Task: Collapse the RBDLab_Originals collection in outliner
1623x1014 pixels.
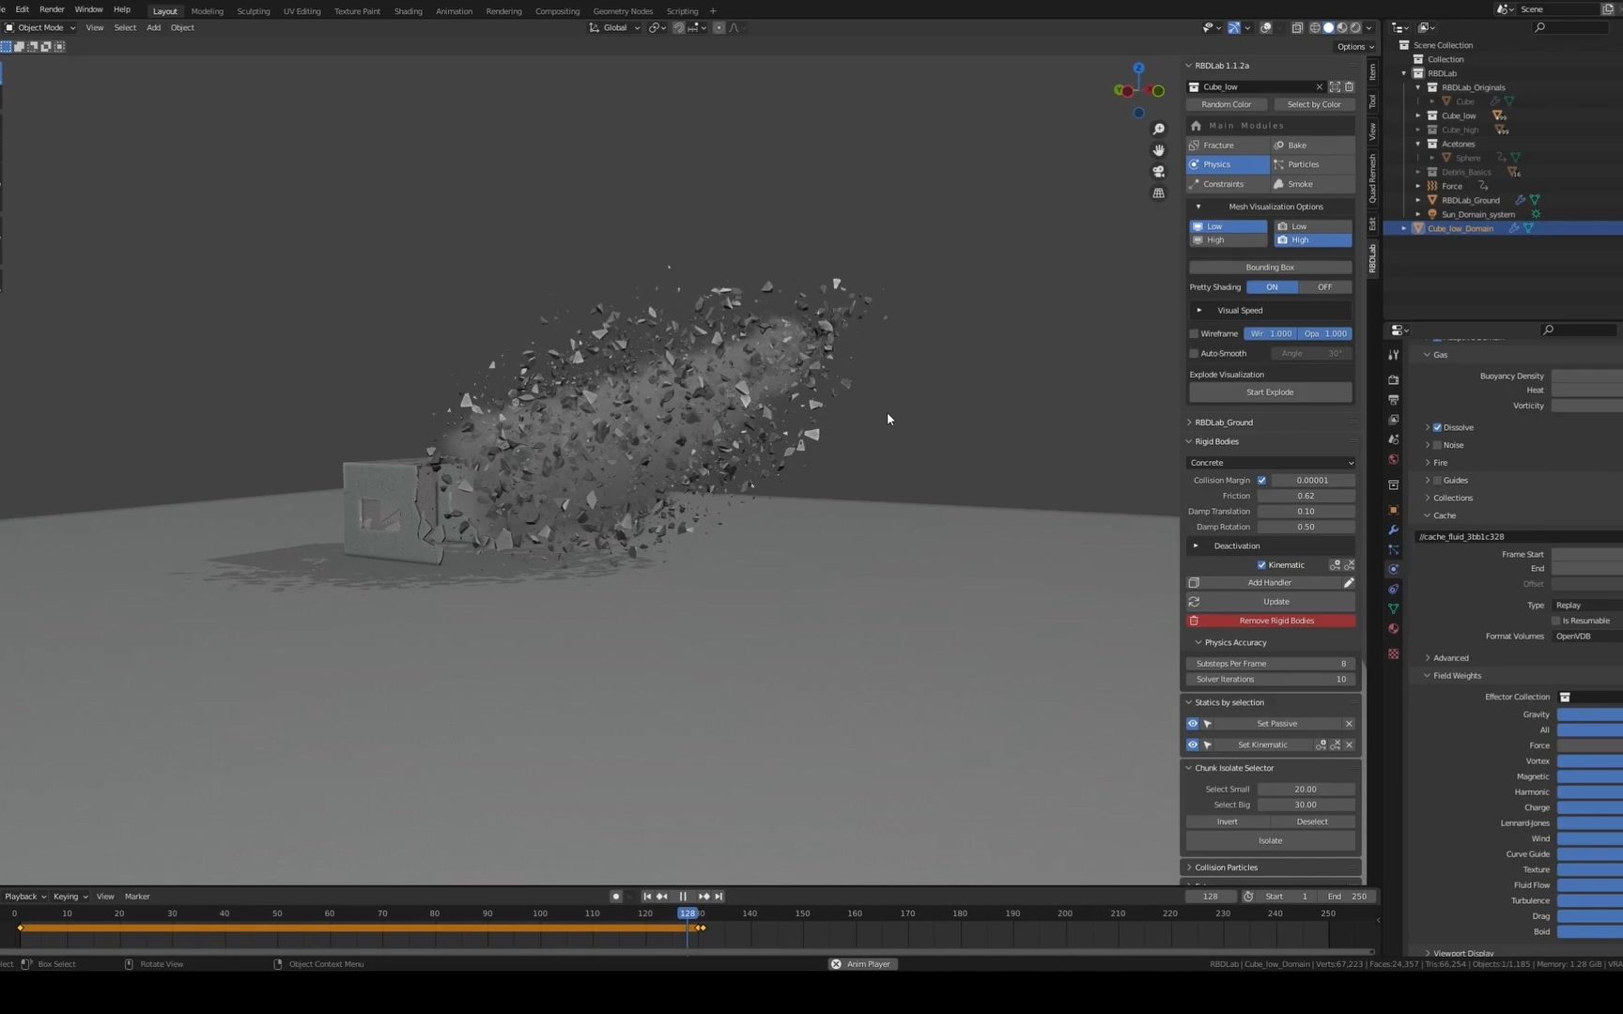Action: pyautogui.click(x=1418, y=86)
